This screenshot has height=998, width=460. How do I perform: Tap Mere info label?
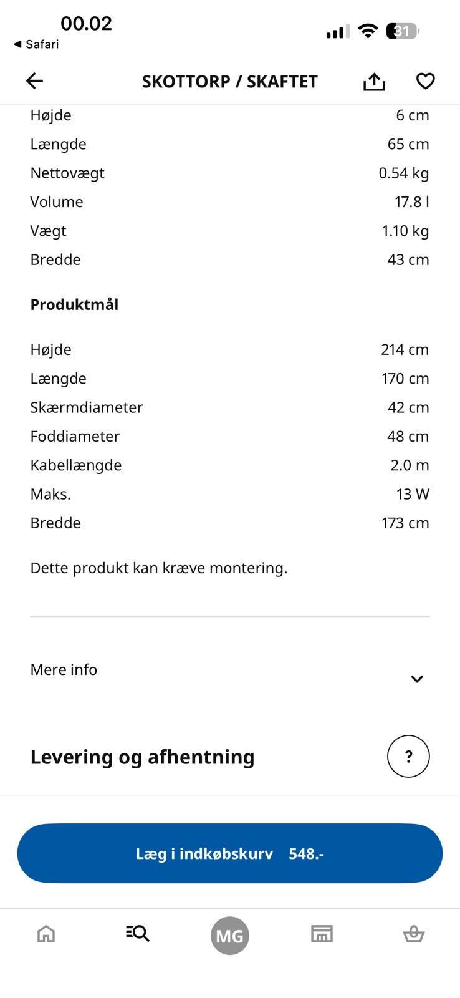tap(64, 669)
